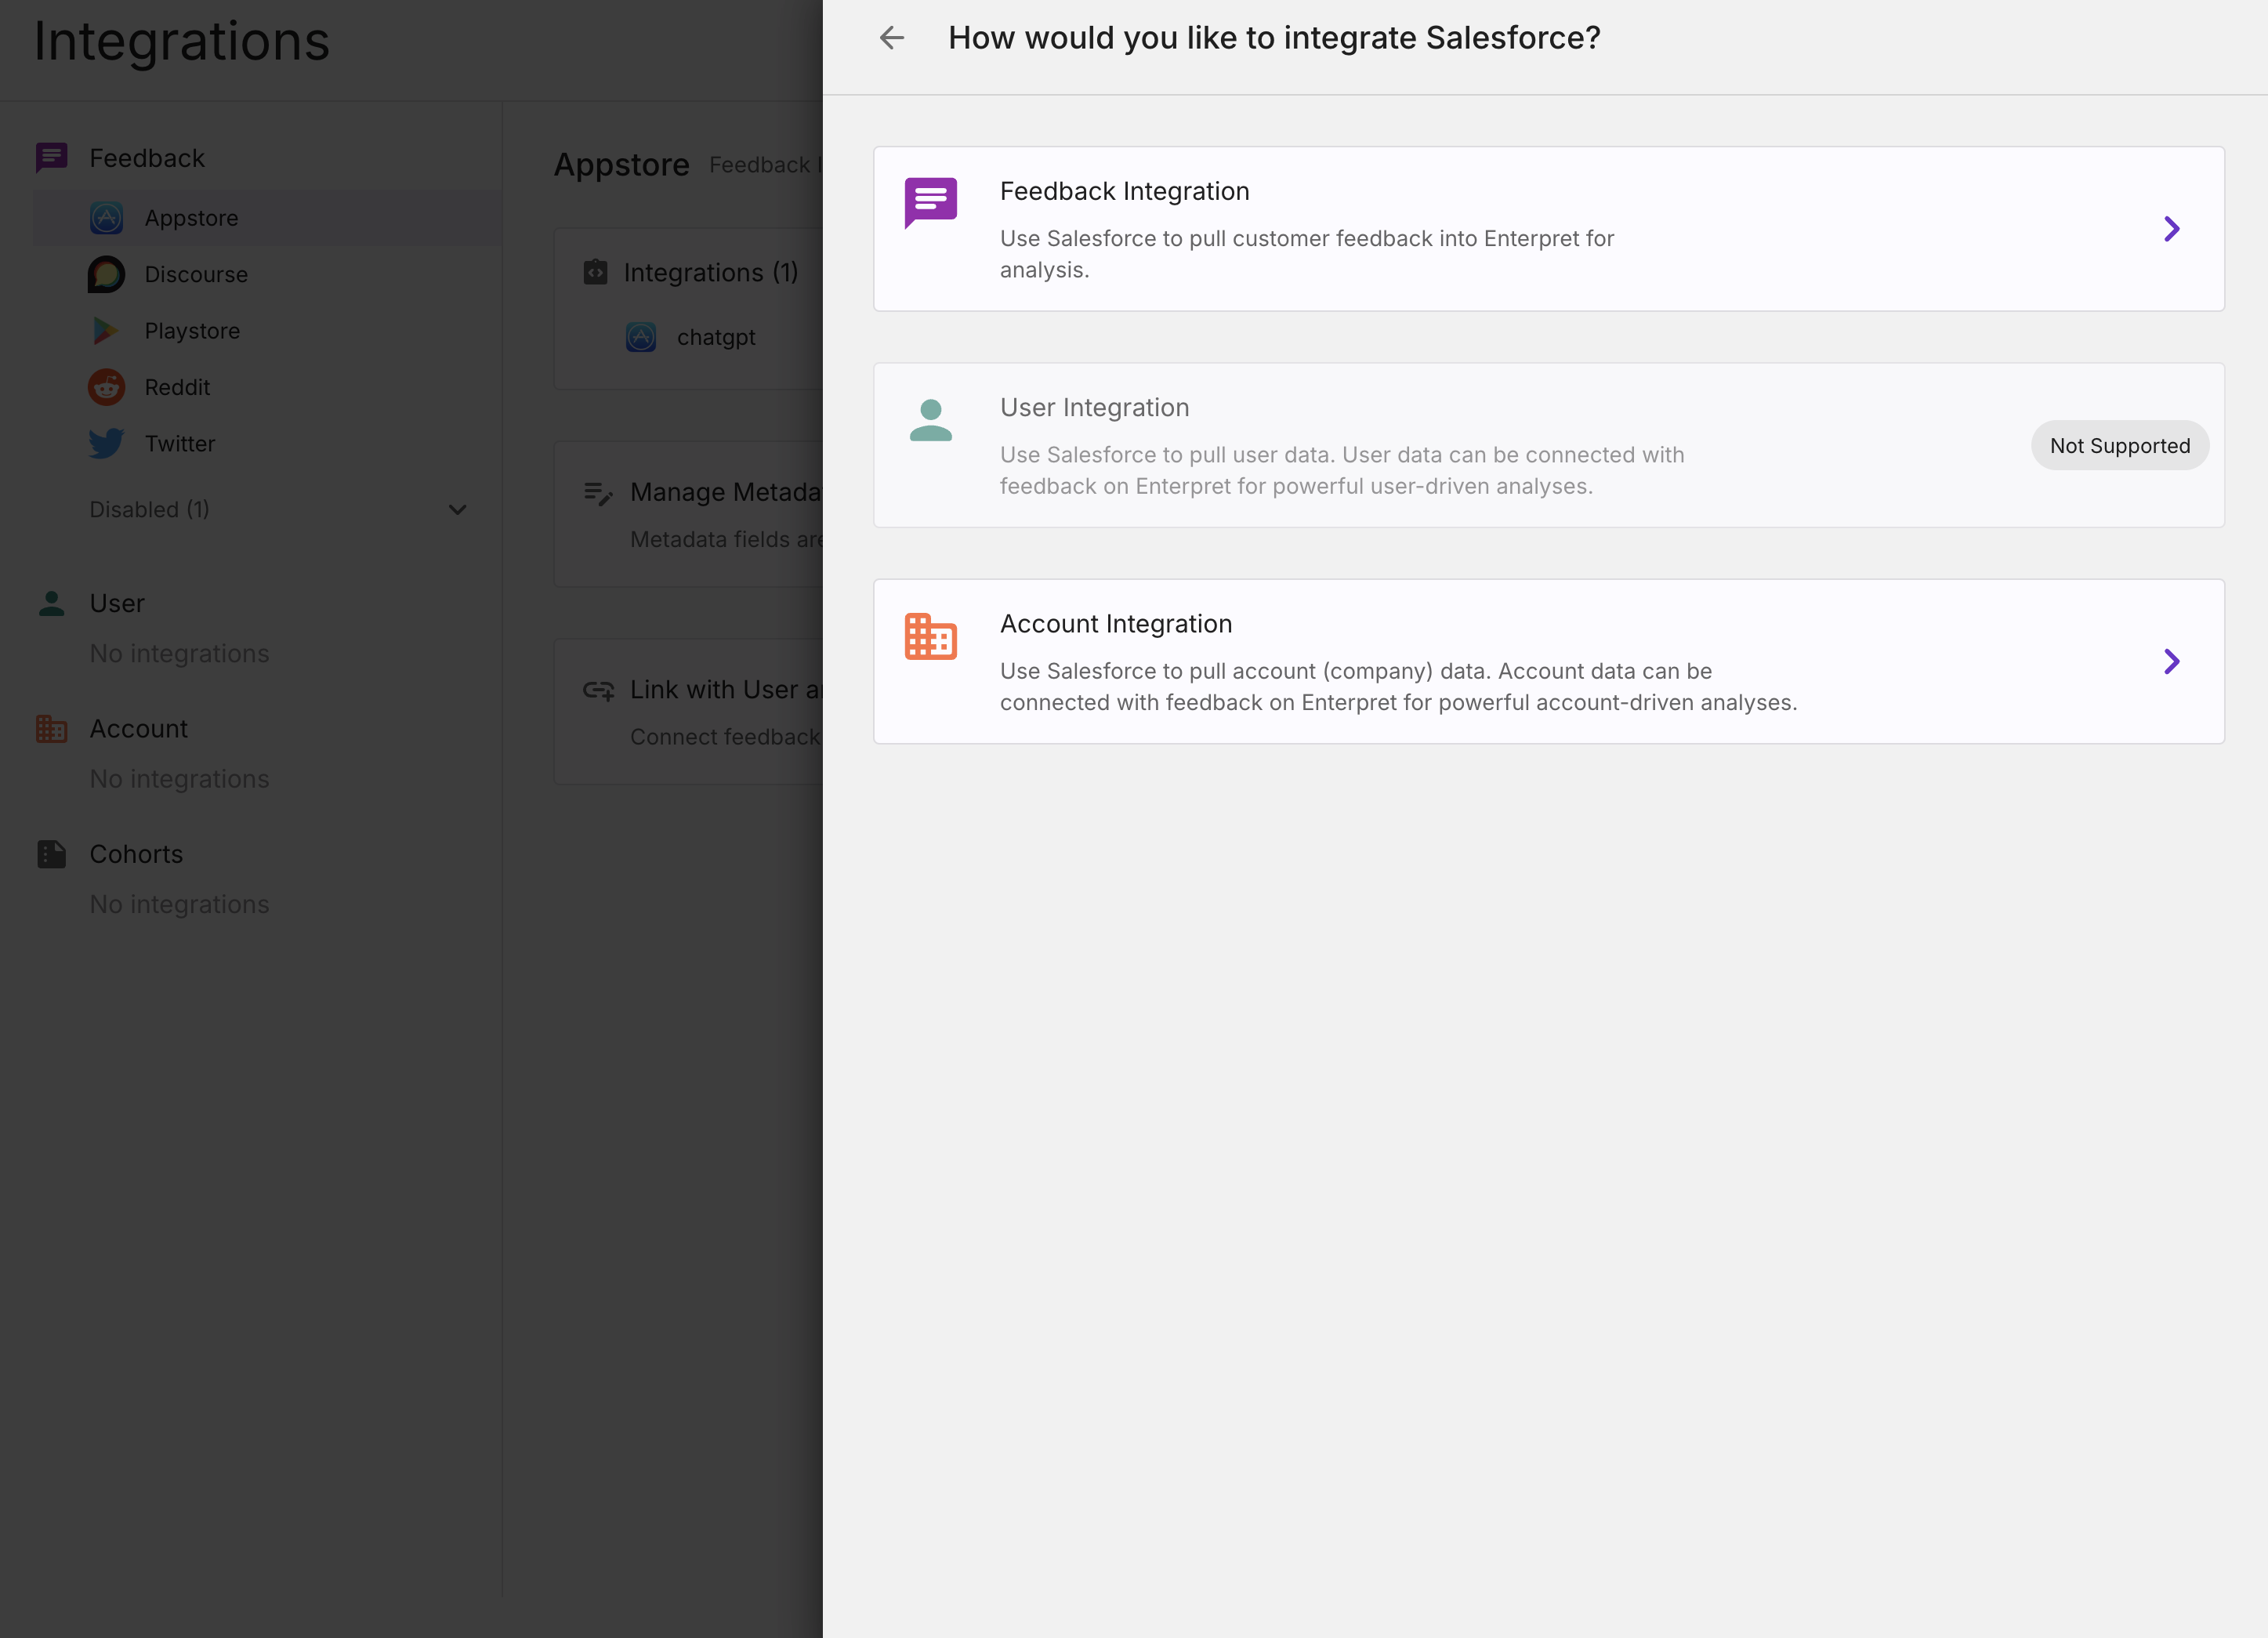Open the Cohorts section in sidebar
The width and height of the screenshot is (2268, 1638).
tap(136, 854)
